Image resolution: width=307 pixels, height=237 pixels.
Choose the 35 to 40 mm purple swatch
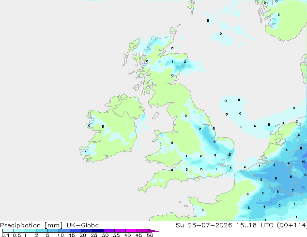tap(120, 231)
